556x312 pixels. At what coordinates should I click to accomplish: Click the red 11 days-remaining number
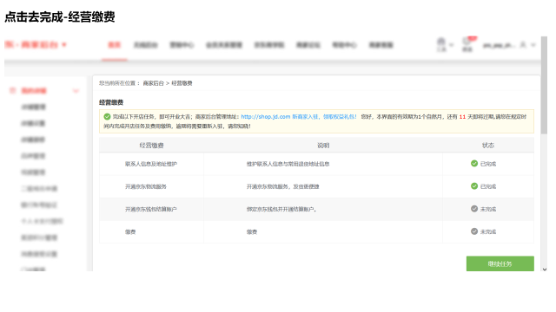462,117
